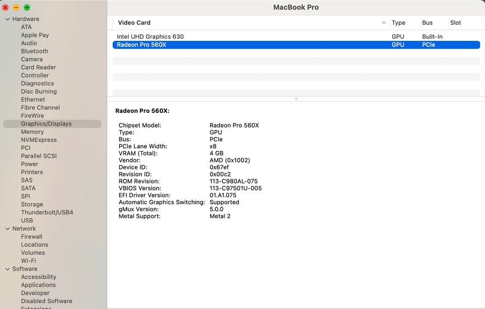Screen dimensions: 485x309
Task: Select the Radeon Pro 560X row
Action: 297,45
